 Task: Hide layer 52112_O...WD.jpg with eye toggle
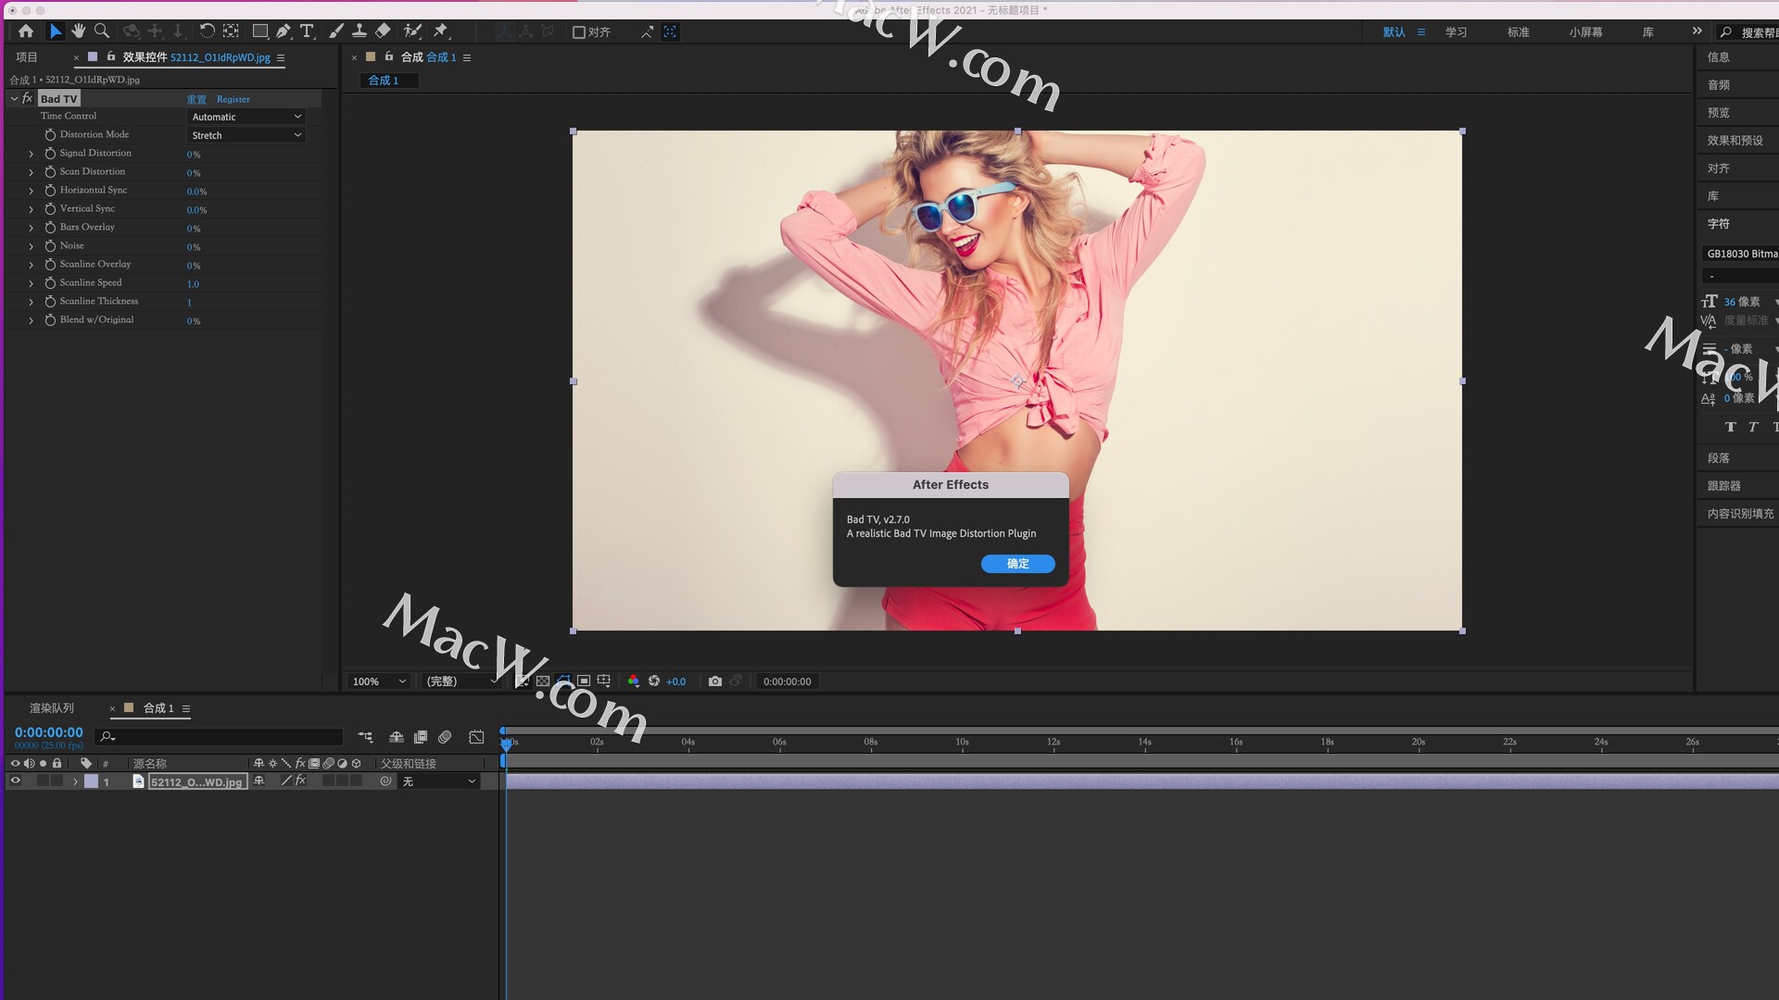coord(15,781)
